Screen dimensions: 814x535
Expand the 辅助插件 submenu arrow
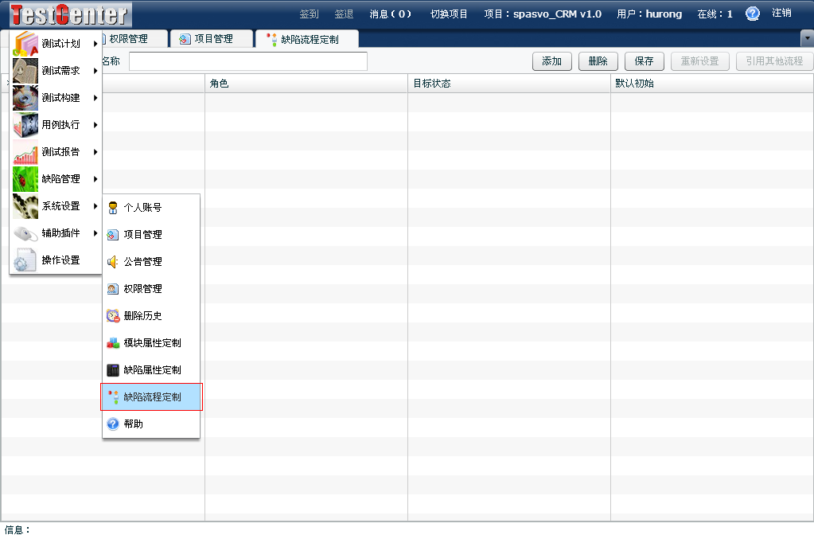coord(95,233)
